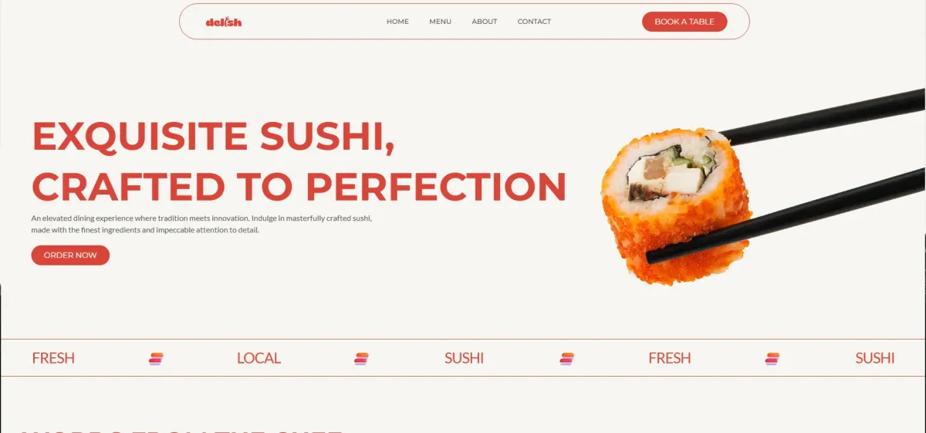Click the FRESH word beside LOCAL
This screenshot has width=926, height=433.
(x=53, y=358)
